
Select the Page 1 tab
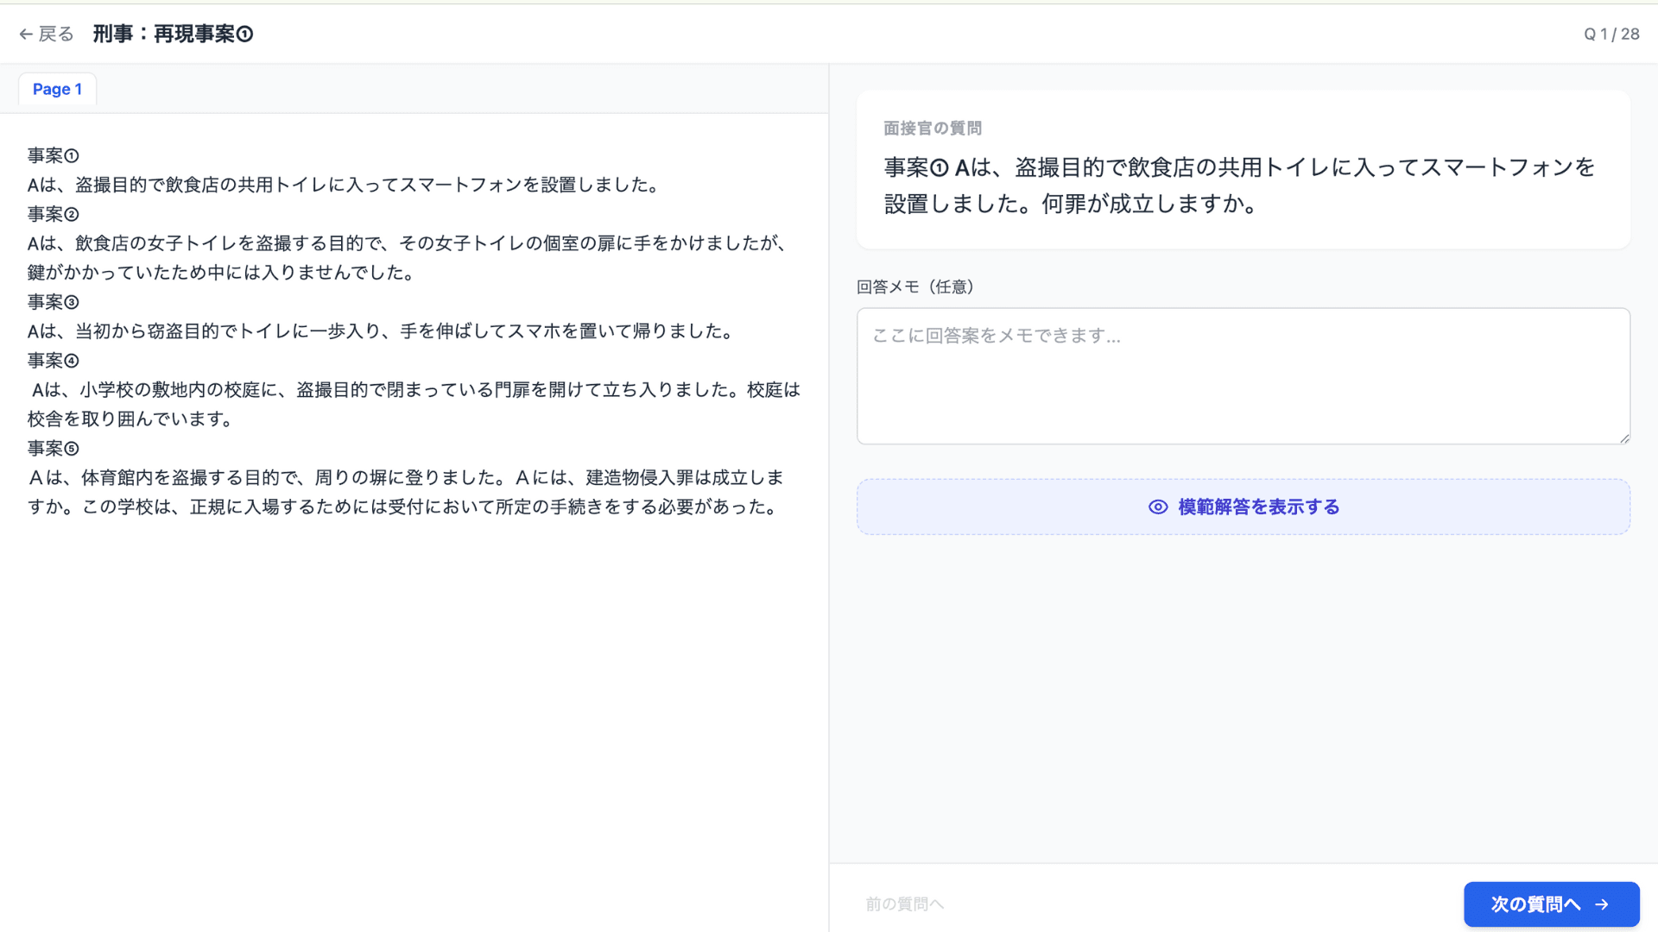tap(56, 89)
